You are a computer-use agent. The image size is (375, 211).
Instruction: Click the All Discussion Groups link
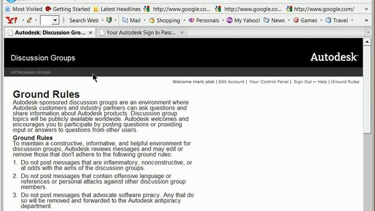[30, 72]
